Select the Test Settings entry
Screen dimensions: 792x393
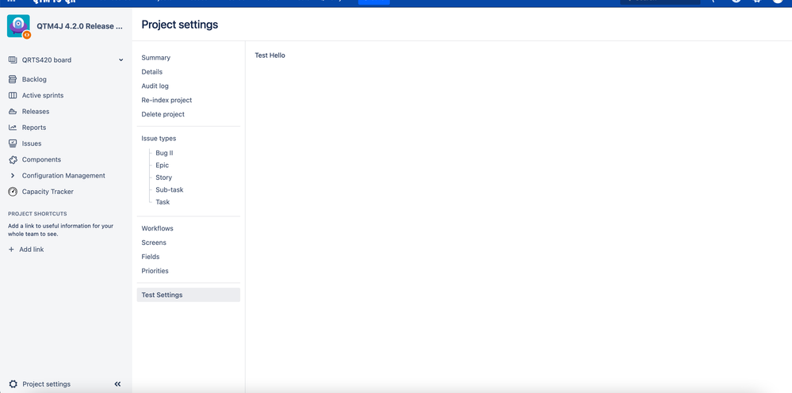click(189, 295)
